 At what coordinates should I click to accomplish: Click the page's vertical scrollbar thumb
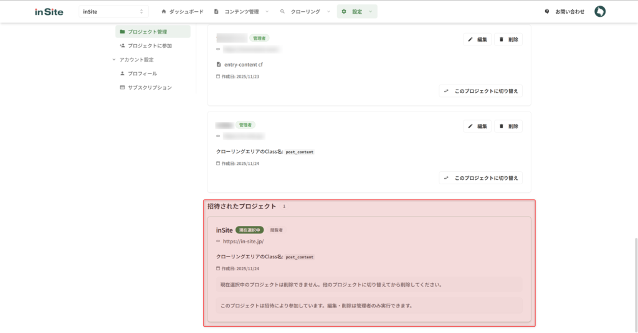636,285
